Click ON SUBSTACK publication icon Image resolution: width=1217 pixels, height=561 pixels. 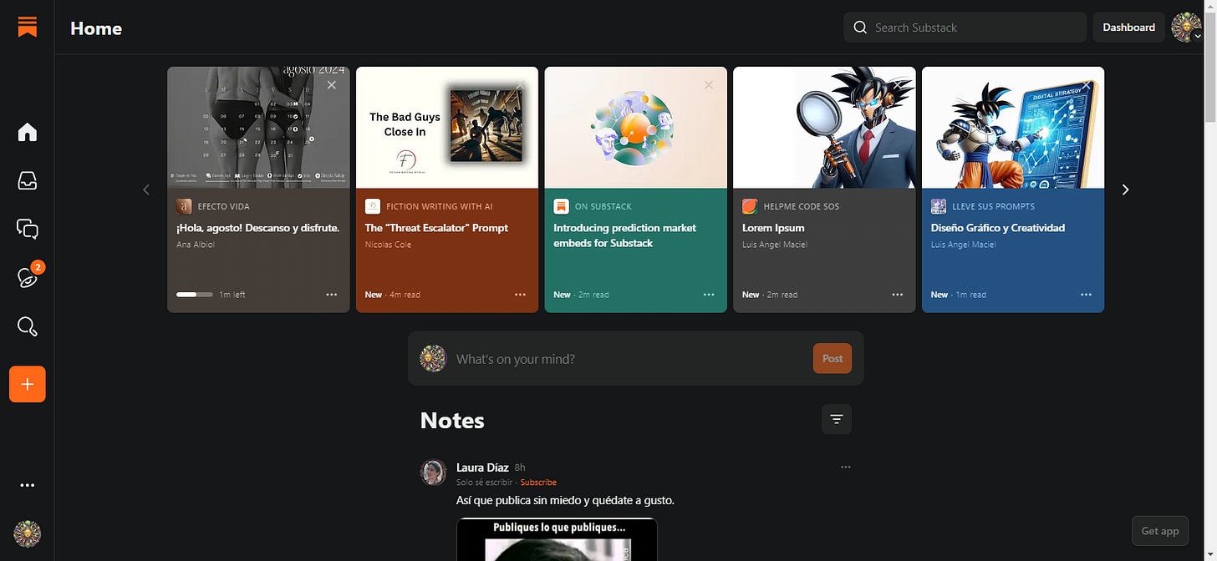pyautogui.click(x=561, y=206)
